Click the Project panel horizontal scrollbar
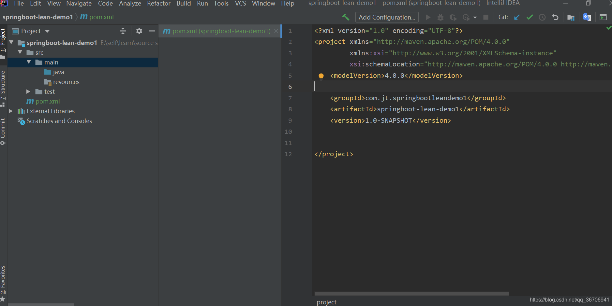This screenshot has width=612, height=306. point(41,305)
